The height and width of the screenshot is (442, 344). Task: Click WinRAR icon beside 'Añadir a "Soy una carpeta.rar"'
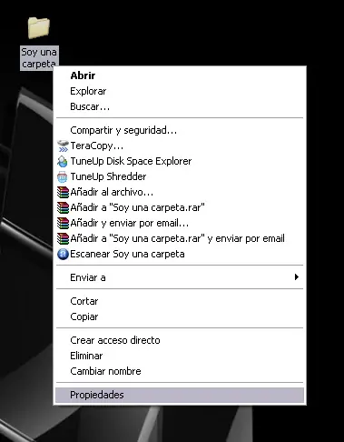pos(63,207)
